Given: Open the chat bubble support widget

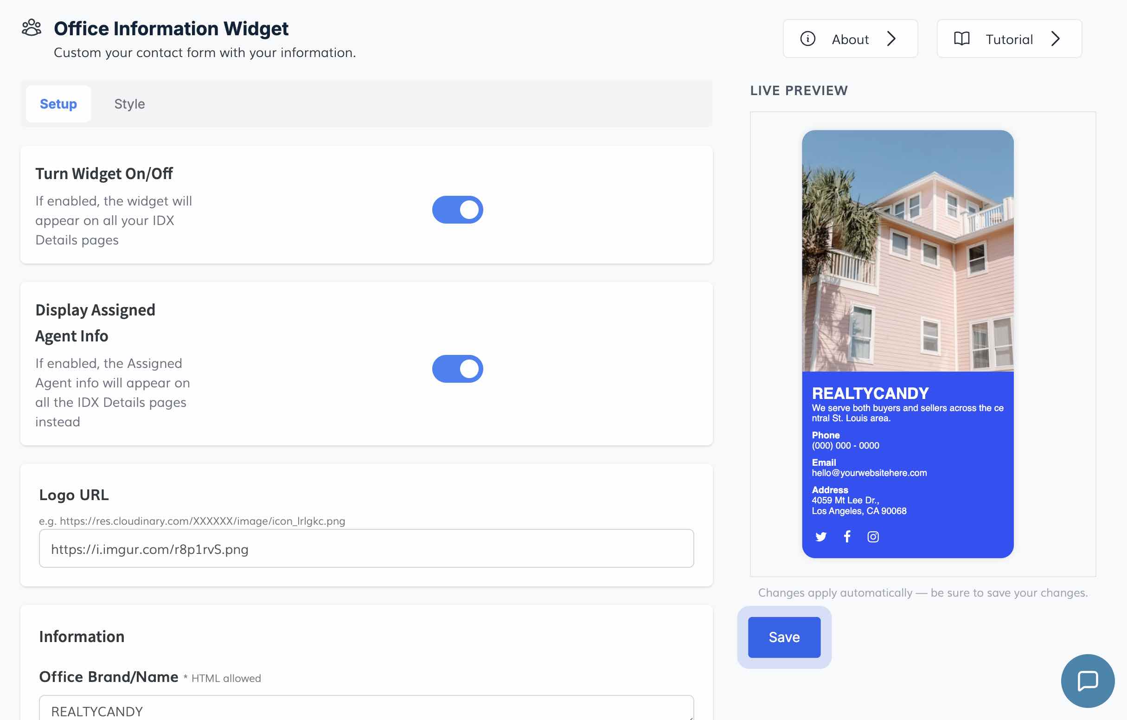Looking at the screenshot, I should [x=1087, y=681].
